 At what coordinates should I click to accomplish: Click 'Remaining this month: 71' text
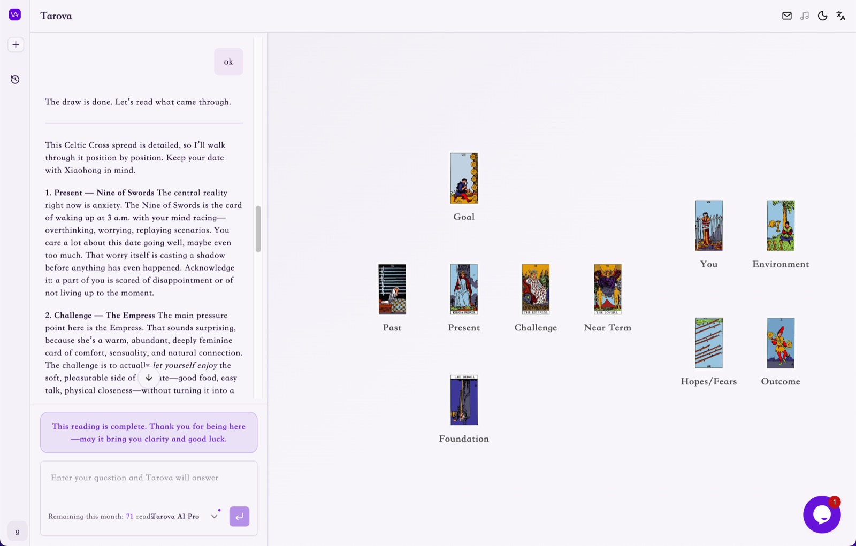pos(91,517)
